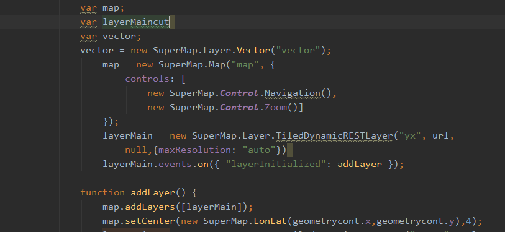Image resolution: width=505 pixels, height=232 pixels.
Task: Place cursor after layerMaincut variable name
Action: pyautogui.click(x=170, y=22)
